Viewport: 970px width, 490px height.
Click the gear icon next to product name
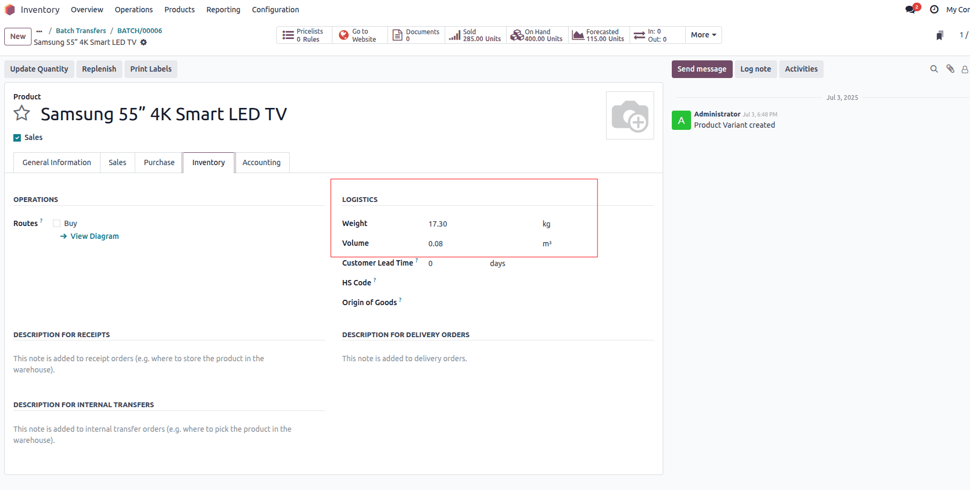point(144,42)
